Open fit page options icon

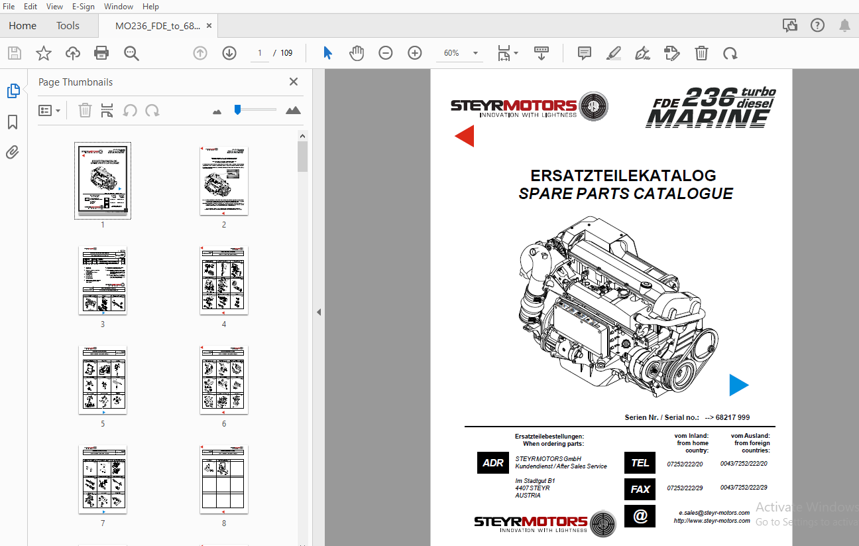click(508, 53)
